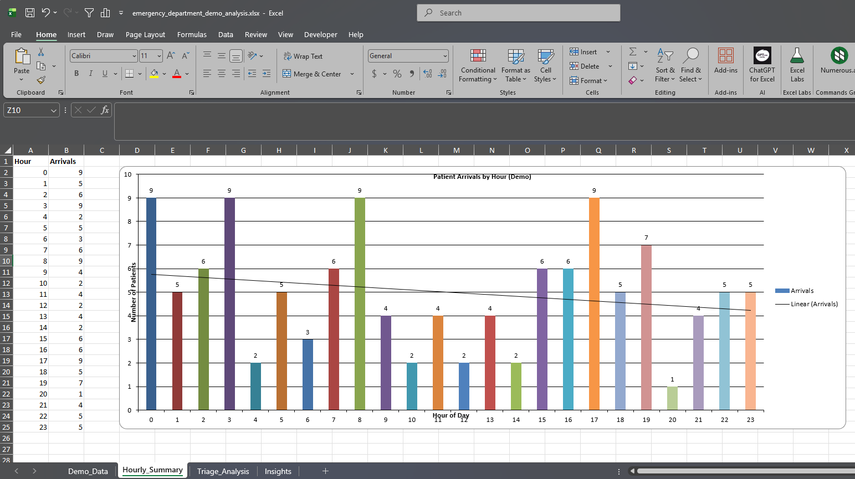The height and width of the screenshot is (479, 855).
Task: Click the Save icon in title bar
Action: tap(30, 13)
